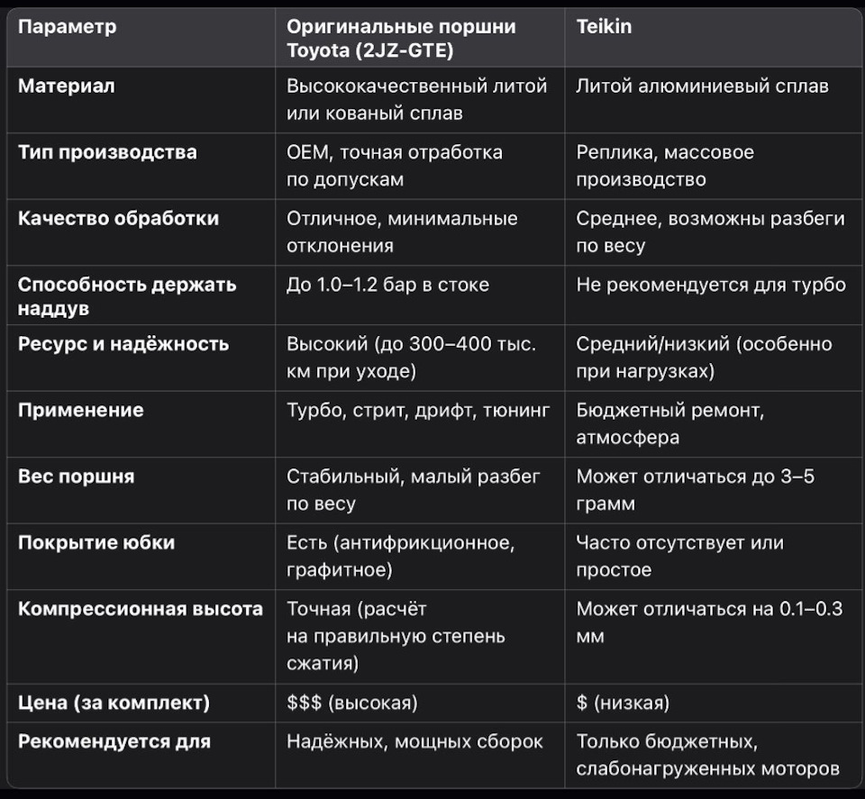Click the "Вес поршня" row label
Screen dimensions: 865x799
click(76, 477)
